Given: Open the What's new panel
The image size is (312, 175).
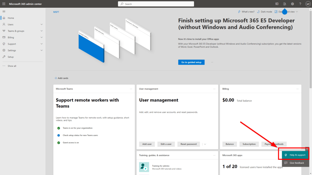Looking at the screenshot, I should [x=246, y=12].
